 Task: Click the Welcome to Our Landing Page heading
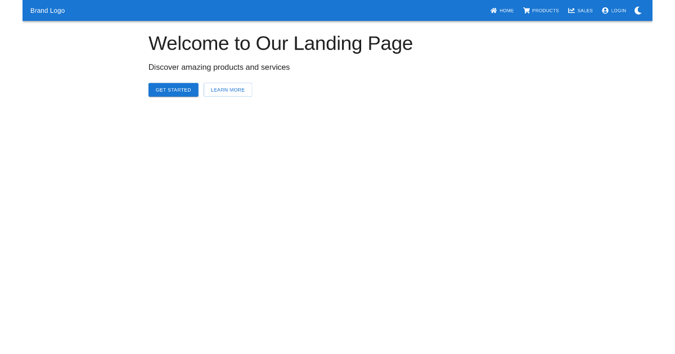(x=280, y=43)
